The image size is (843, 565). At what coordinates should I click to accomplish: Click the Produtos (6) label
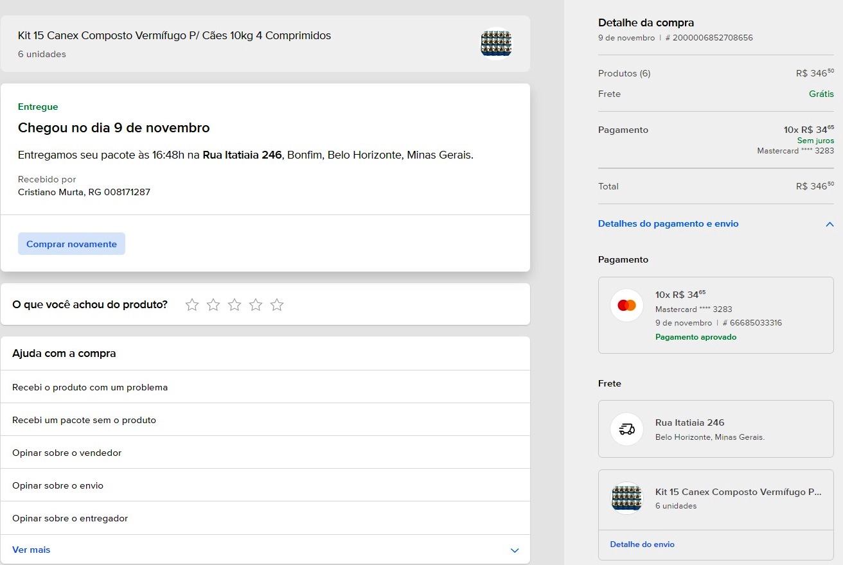624,73
